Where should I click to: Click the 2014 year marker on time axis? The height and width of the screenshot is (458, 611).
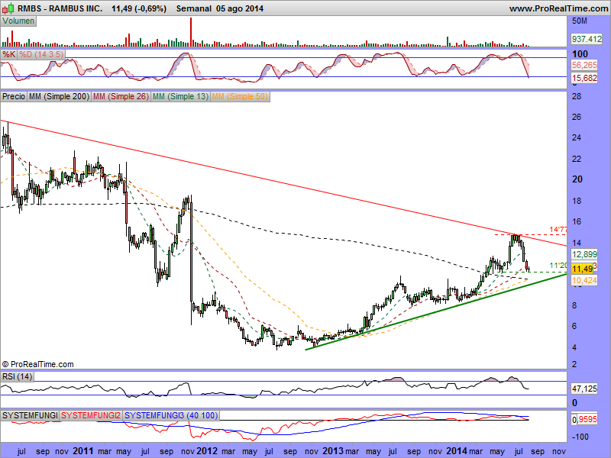456,451
